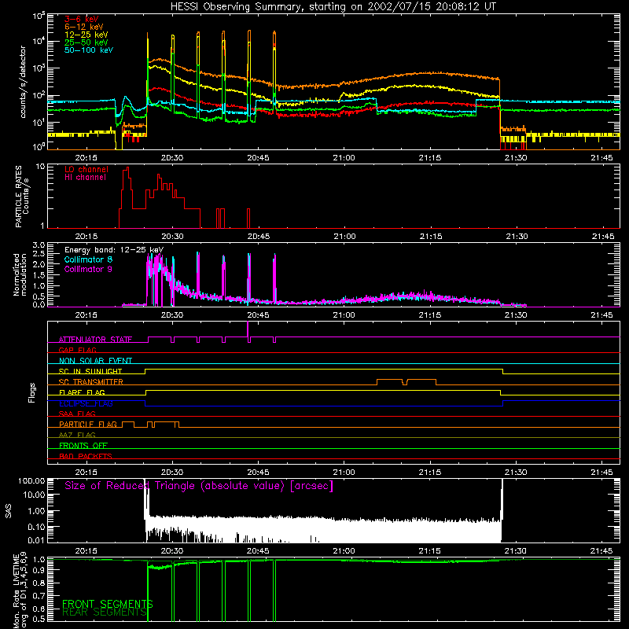Click the FRONTS OFF flag label
The width and height of the screenshot is (629, 629).
point(83,445)
